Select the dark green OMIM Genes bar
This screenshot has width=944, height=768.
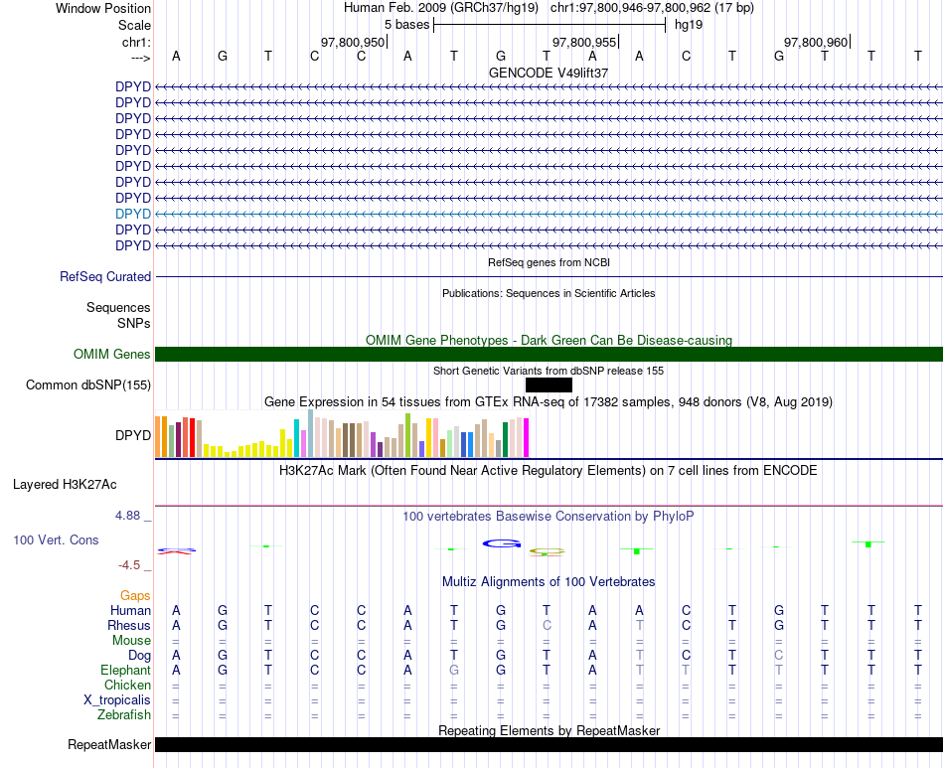point(549,354)
